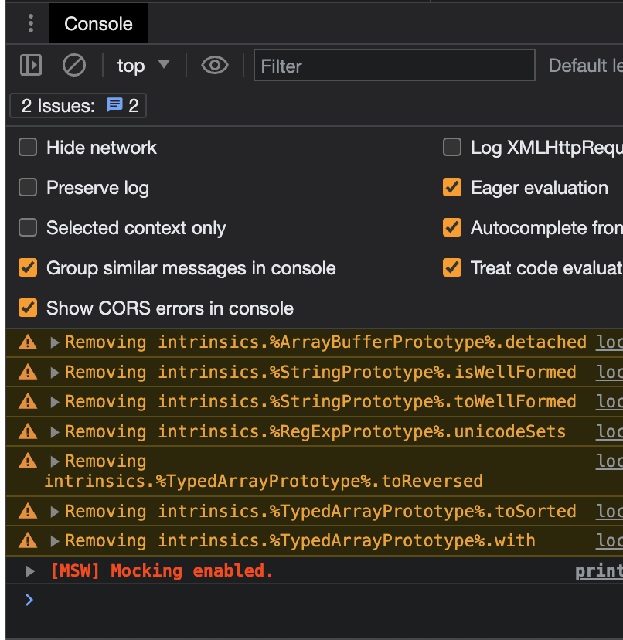The width and height of the screenshot is (623, 640).
Task: Open the top JavaScript context dropdown
Action: 143,66
